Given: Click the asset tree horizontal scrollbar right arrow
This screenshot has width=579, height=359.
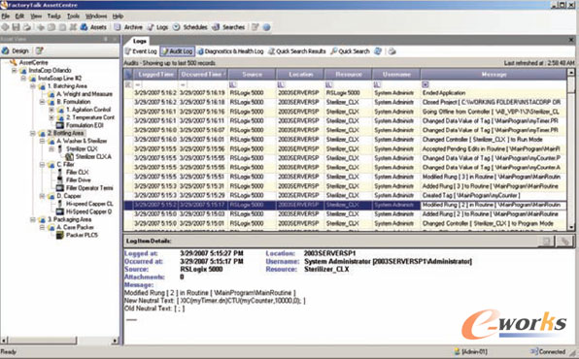Looking at the screenshot, I should pos(116,341).
